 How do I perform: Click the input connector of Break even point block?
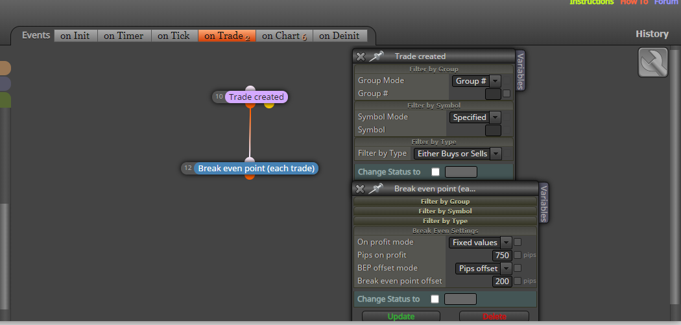(x=250, y=160)
